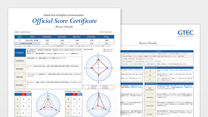Click reading part A your level "10"
The height and width of the screenshot is (117, 208).
point(74,99)
